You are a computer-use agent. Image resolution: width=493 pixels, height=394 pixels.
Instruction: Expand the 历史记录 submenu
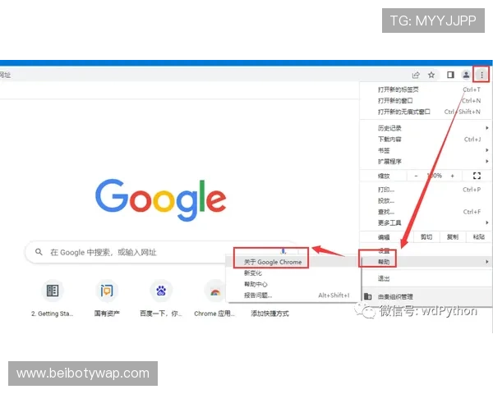(x=426, y=128)
